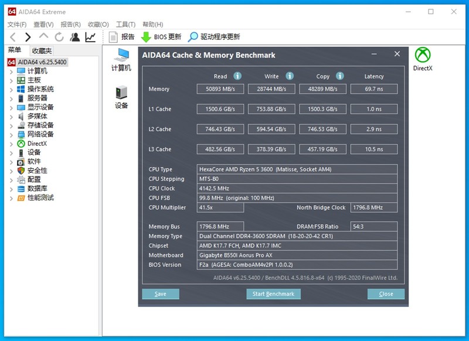Open the 工具 menu
Image resolution: width=469 pixels, height=341 pixels.
pos(125,24)
